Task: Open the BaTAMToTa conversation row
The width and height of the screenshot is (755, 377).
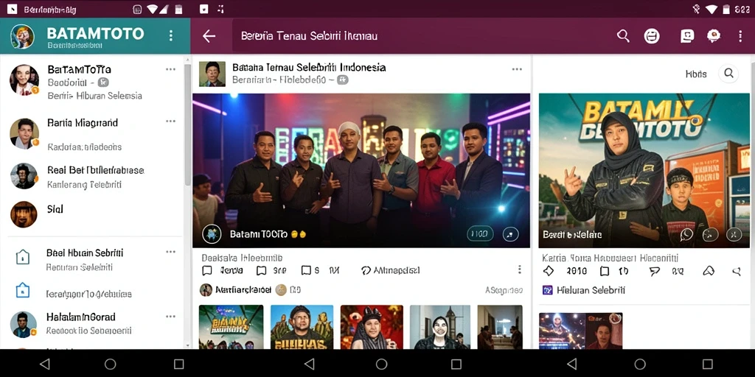Action: pos(91,81)
